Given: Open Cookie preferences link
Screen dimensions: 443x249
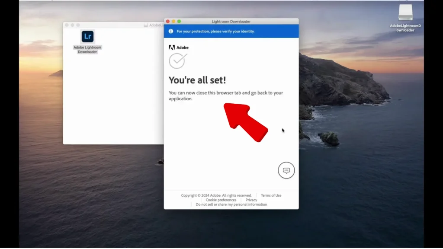Looking at the screenshot, I should (x=221, y=200).
